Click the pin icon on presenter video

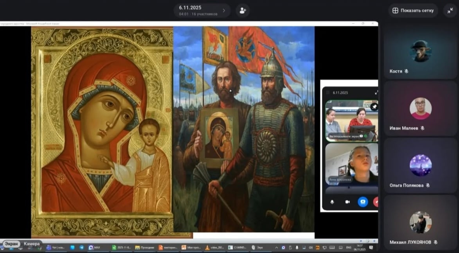[x=374, y=106]
